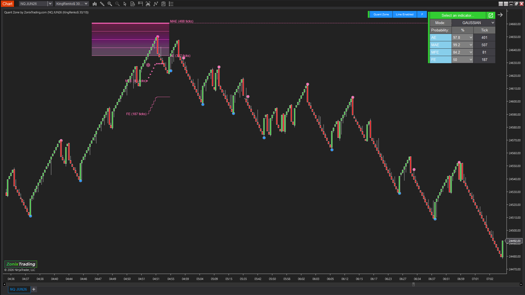
Task: Add a new chart tab with the plus icon
Action: tap(34, 289)
